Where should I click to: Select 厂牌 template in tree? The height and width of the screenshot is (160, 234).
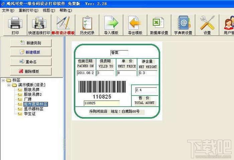(x=28, y=99)
